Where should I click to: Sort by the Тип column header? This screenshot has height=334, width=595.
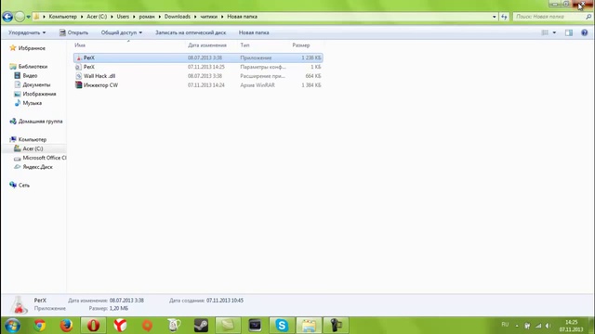245,45
